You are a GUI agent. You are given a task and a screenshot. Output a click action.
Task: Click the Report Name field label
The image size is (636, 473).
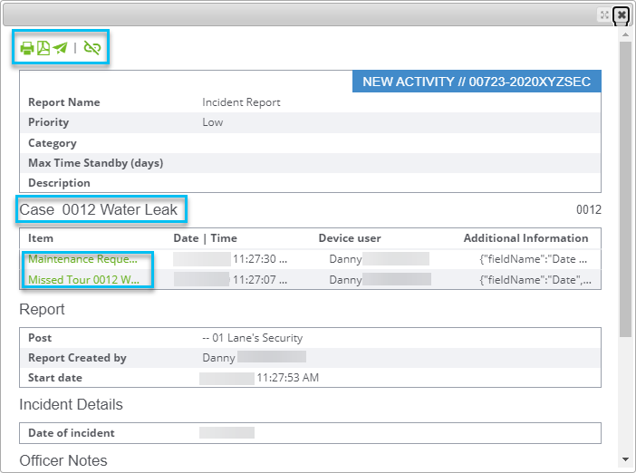click(x=64, y=102)
